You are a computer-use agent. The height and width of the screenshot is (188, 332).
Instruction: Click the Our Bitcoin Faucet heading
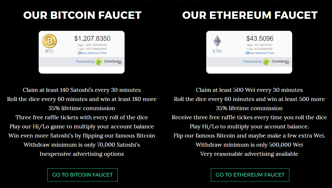(x=82, y=15)
